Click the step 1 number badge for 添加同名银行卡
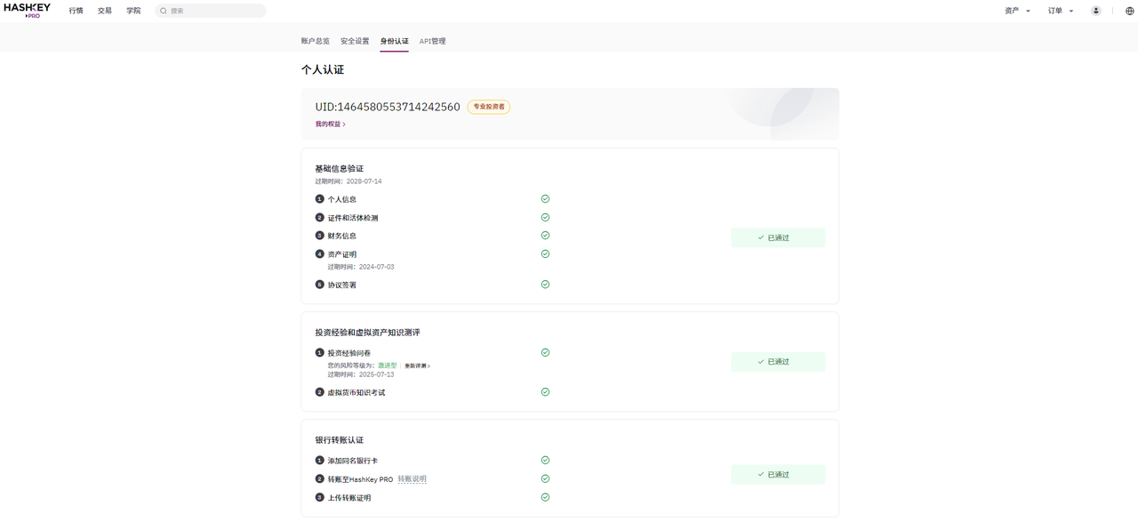The width and height of the screenshot is (1138, 522). point(320,460)
